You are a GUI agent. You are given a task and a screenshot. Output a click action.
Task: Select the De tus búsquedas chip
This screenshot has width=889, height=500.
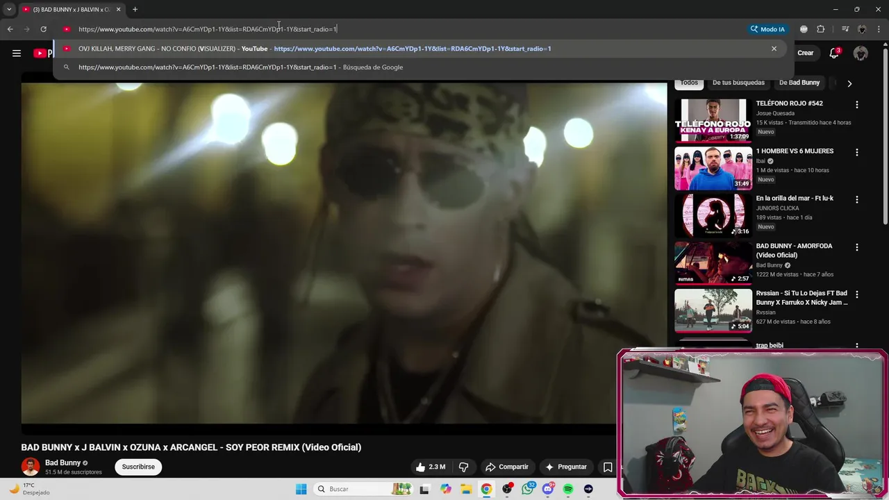pos(738,83)
